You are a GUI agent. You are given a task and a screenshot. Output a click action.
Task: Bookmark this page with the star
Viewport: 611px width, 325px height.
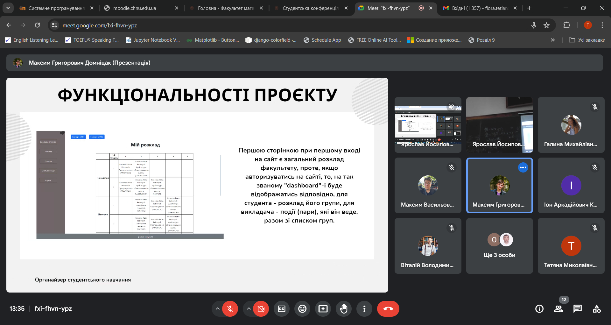click(546, 25)
